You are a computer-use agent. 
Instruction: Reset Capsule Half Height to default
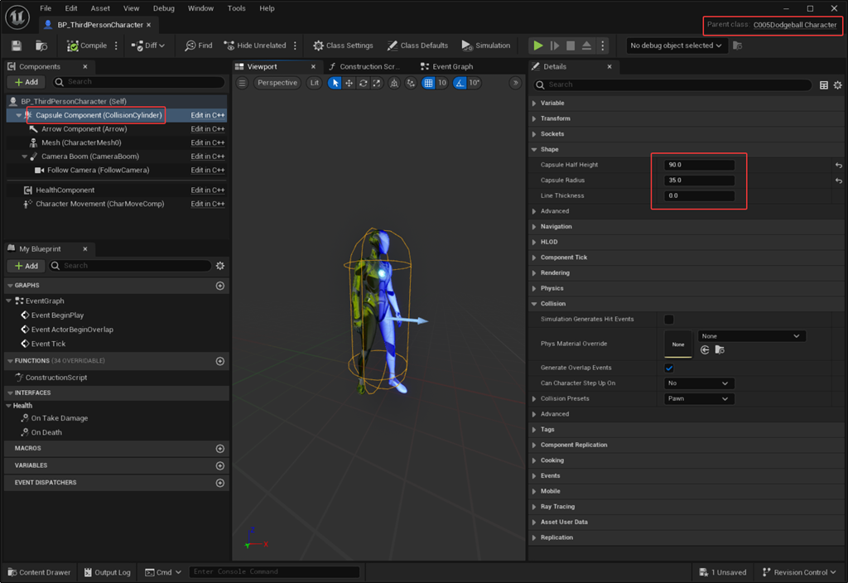tap(838, 165)
